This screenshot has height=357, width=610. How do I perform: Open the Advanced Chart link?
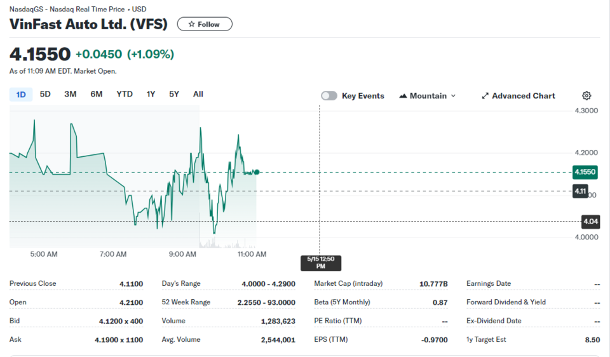518,96
